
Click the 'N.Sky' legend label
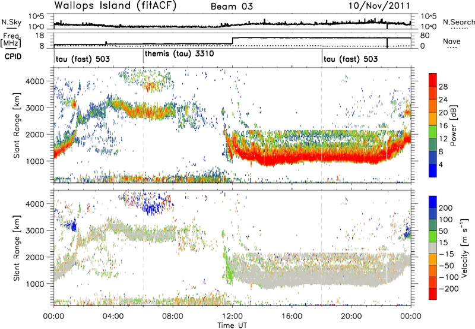(11, 22)
